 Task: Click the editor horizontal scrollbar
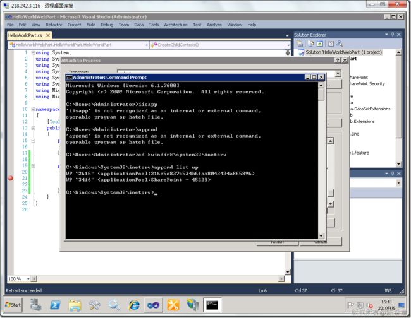click(158, 278)
